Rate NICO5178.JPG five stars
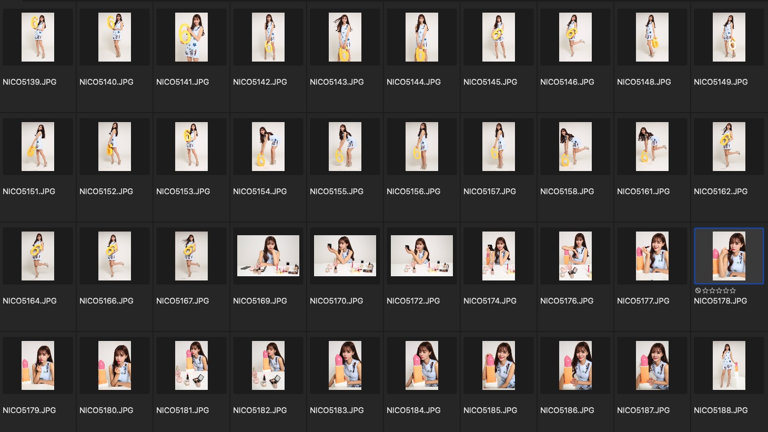The width and height of the screenshot is (768, 432). coord(733,290)
